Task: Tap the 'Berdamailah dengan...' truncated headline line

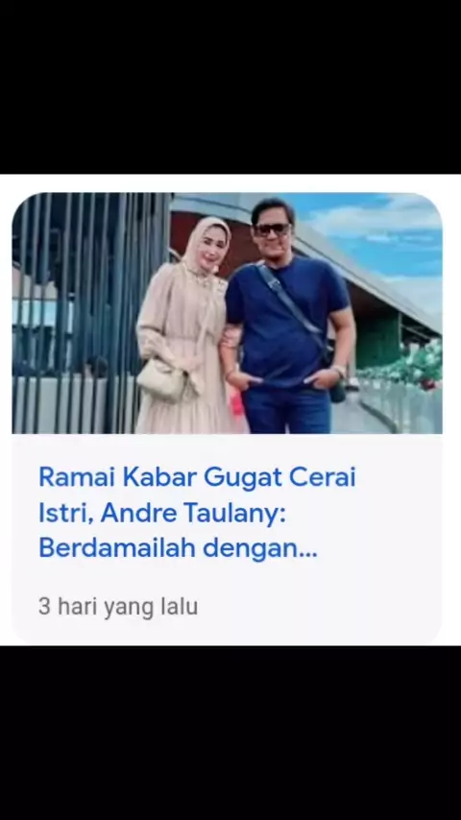Action: pyautogui.click(x=178, y=547)
